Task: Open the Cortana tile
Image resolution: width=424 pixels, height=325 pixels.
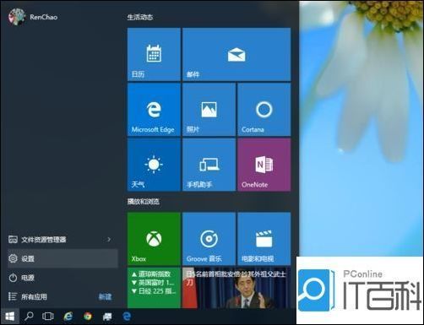Action: 264,110
